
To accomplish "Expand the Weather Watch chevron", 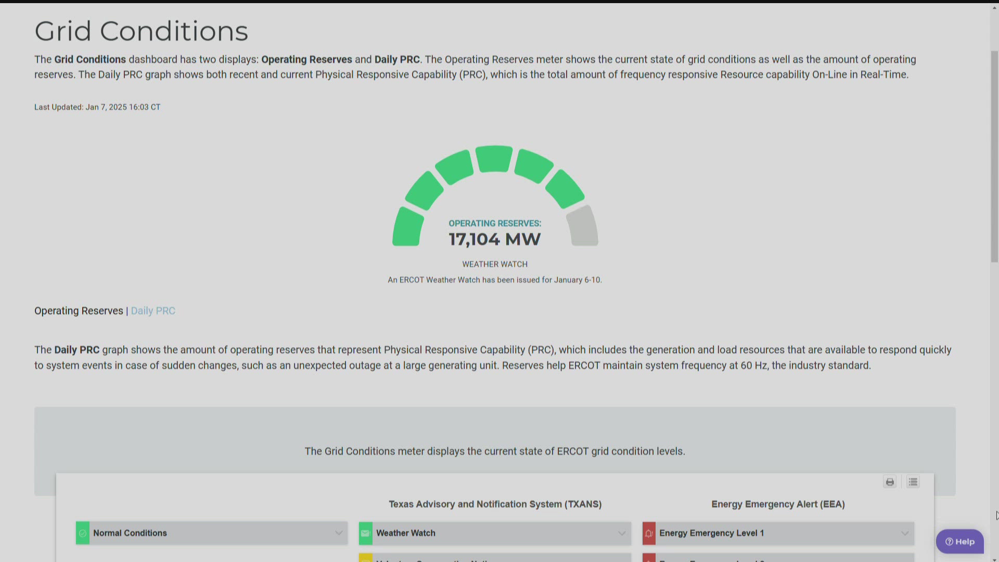I will click(x=622, y=533).
